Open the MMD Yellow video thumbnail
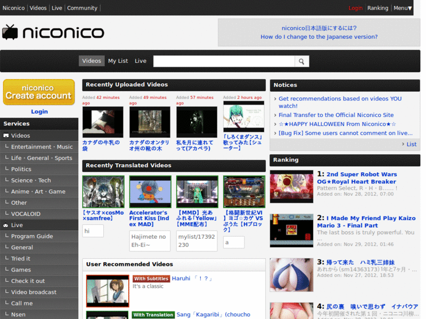Viewport: 426px width, 319px height. point(197,191)
